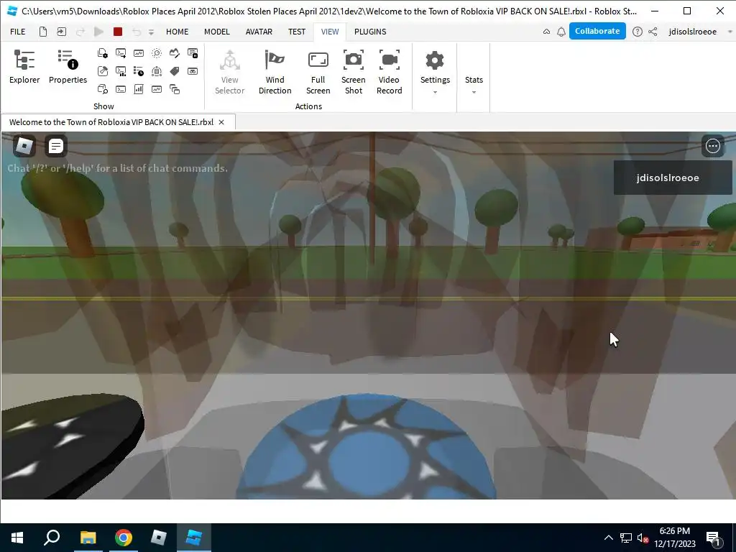Open the Tag Editor (tag) icon
The width and height of the screenshot is (736, 552).
[175, 71]
